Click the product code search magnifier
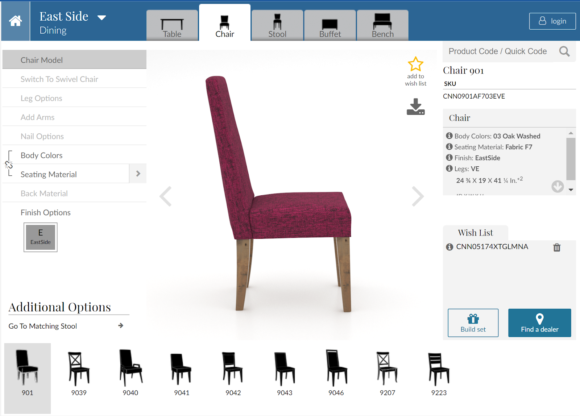The height and width of the screenshot is (416, 580). [564, 51]
